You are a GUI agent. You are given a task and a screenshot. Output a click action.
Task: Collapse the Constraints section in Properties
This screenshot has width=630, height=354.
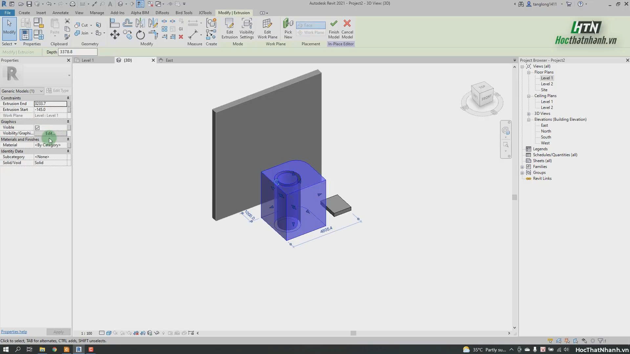[68, 98]
